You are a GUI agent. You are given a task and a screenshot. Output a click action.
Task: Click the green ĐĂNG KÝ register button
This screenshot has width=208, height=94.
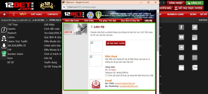coord(194,3)
